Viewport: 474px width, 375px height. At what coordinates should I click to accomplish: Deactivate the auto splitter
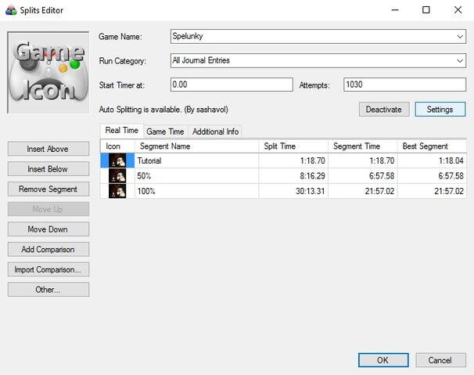click(384, 110)
